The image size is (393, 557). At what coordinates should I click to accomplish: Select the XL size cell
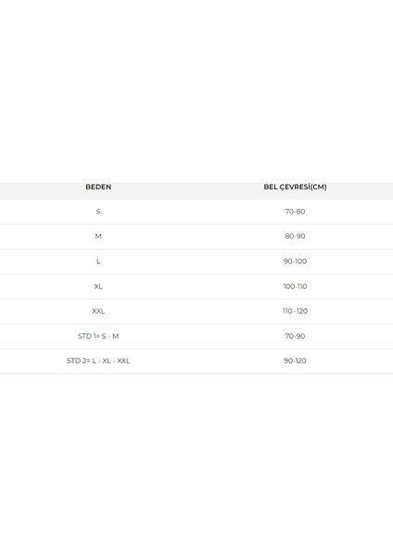click(98, 286)
